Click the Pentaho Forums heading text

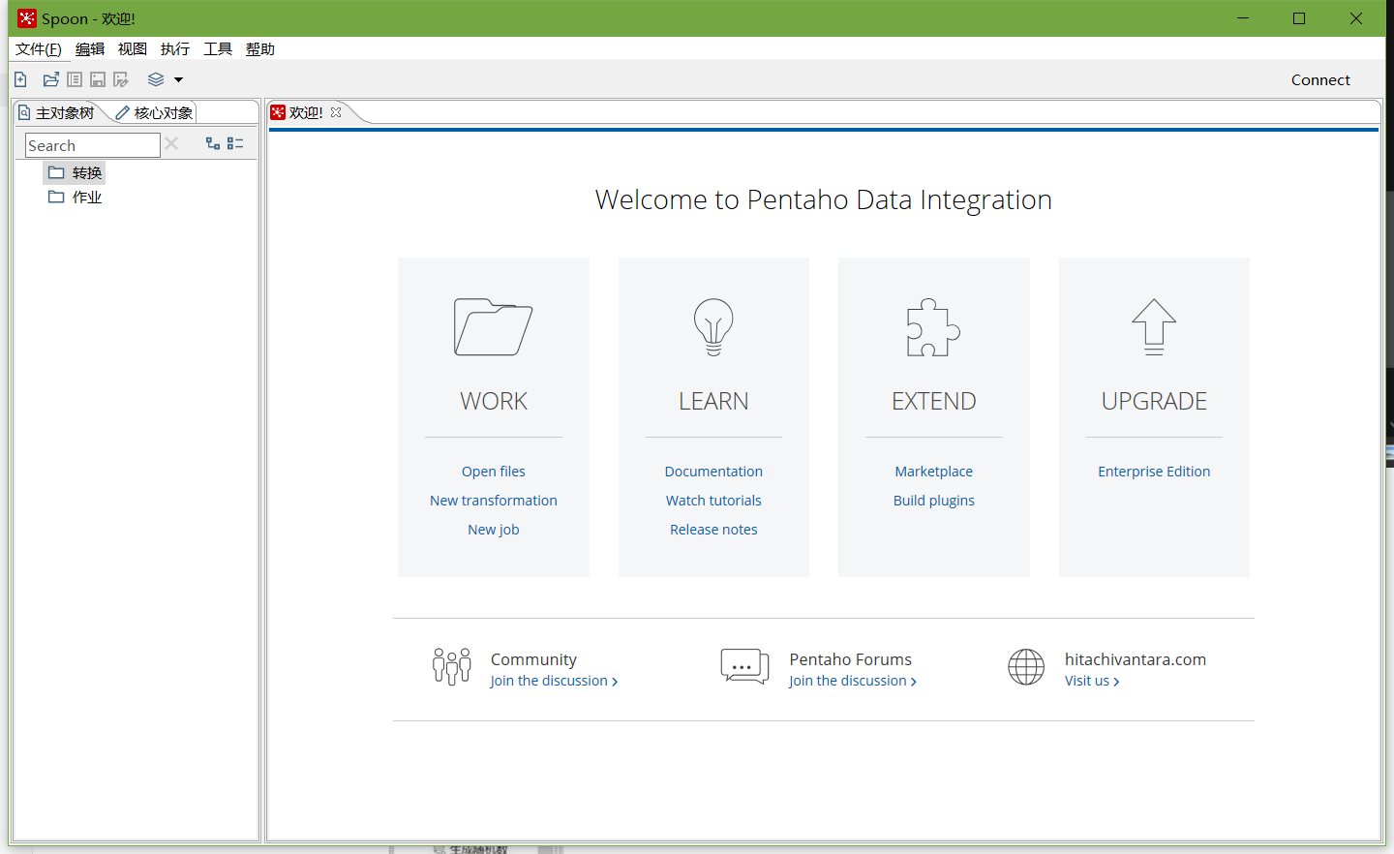pyautogui.click(x=850, y=659)
